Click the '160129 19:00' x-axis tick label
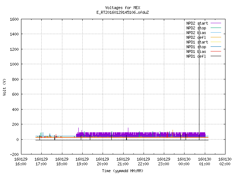Viewport: 232px width, 174px height. [82, 162]
